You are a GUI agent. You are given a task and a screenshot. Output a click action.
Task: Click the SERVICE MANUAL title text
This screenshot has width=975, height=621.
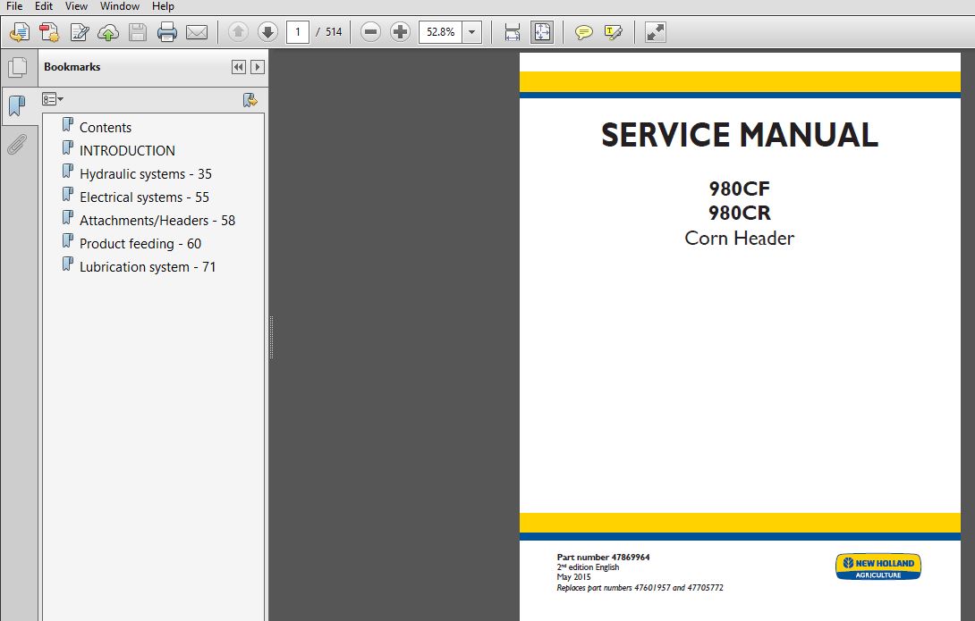[x=740, y=135]
